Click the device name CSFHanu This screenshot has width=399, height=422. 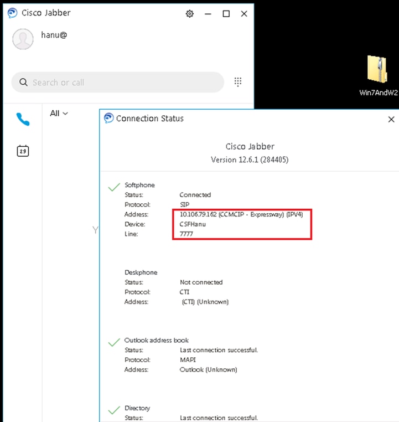(x=193, y=224)
